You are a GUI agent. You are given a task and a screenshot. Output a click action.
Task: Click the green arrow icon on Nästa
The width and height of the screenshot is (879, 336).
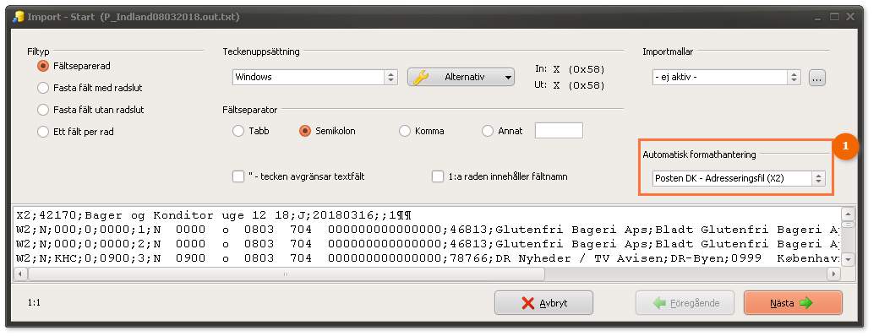tap(805, 303)
